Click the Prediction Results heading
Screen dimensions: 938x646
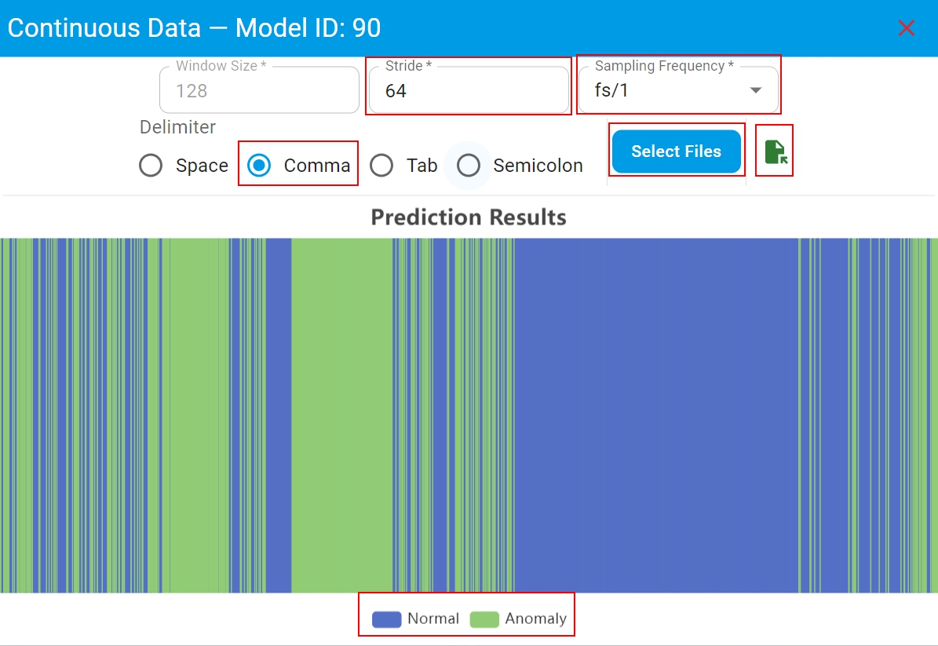pyautogui.click(x=469, y=217)
